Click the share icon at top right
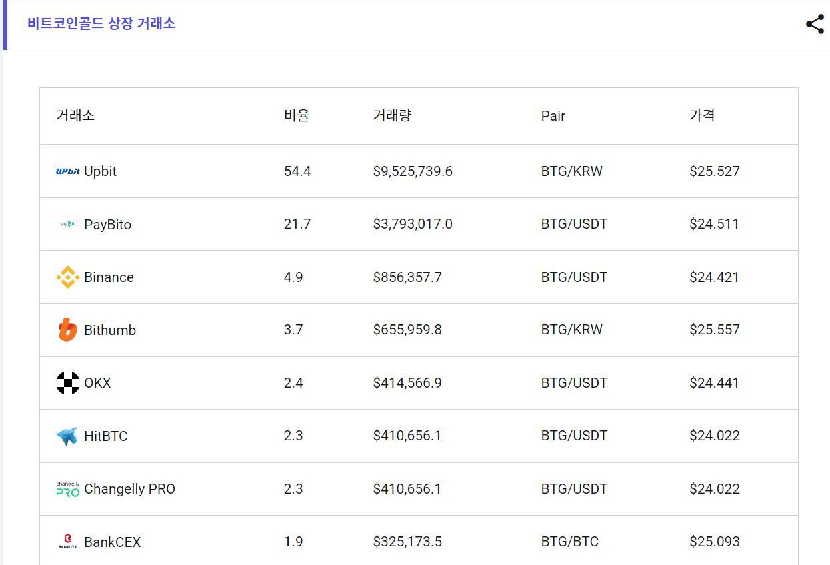 point(815,25)
